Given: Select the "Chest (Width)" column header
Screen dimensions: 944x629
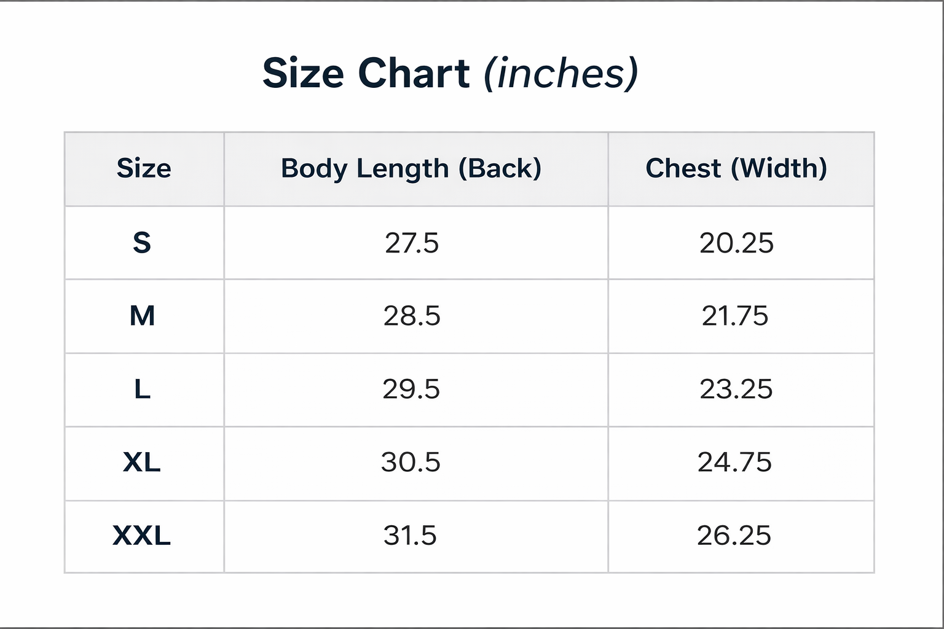Looking at the screenshot, I should [x=736, y=168].
